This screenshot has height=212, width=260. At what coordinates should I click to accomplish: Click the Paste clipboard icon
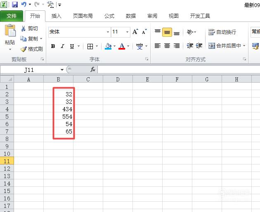10,31
